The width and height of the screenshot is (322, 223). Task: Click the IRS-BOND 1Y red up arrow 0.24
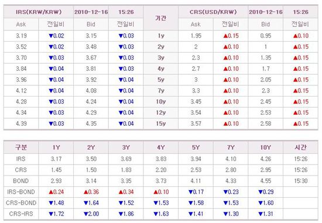[x=56, y=192]
